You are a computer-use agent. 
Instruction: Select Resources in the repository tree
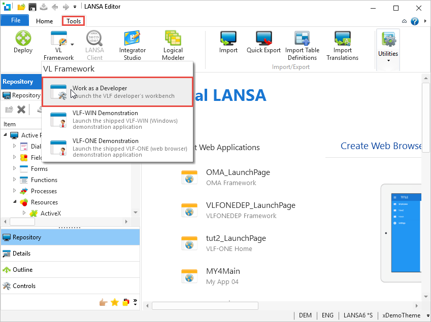pos(44,202)
